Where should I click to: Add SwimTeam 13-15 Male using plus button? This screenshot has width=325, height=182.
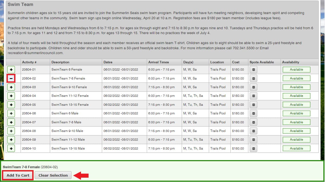tap(11, 148)
